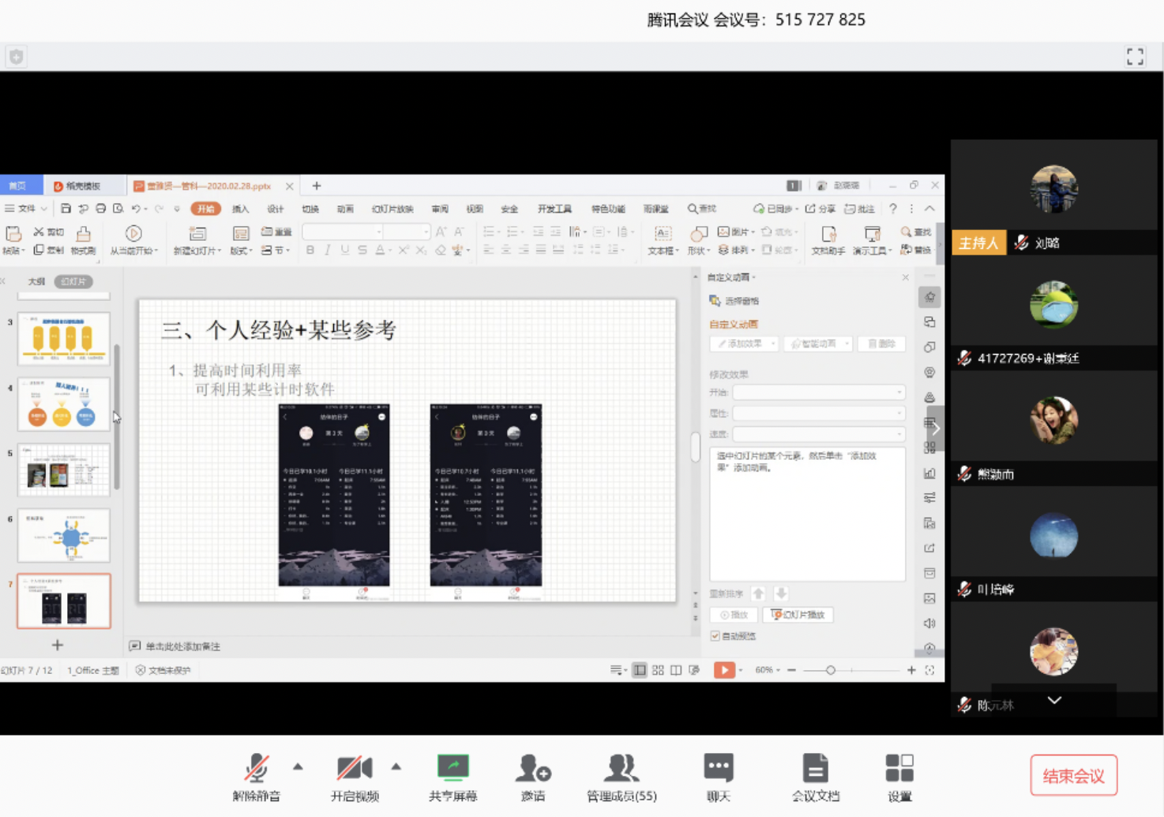
Task: Click the 结束会议 end meeting button
Action: (1073, 775)
